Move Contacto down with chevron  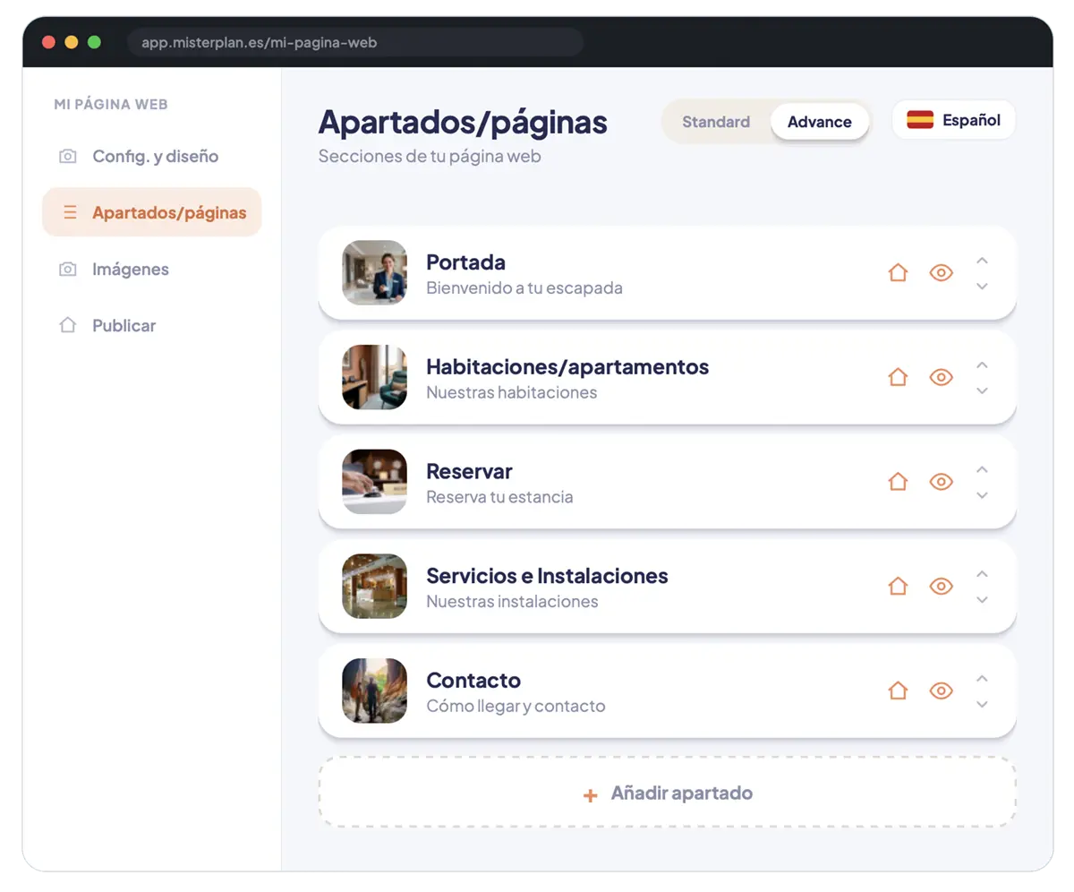point(982,704)
